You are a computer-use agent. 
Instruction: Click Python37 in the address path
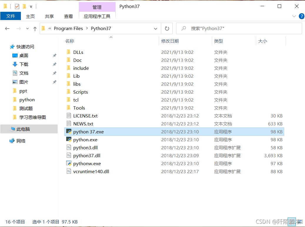coord(101,29)
